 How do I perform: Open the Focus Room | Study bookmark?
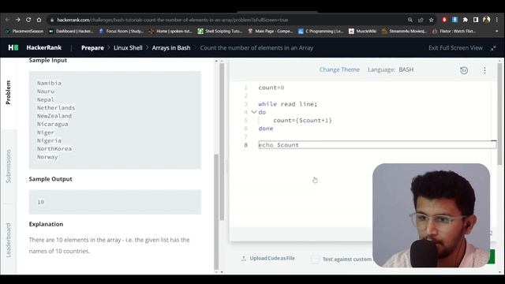121,32
